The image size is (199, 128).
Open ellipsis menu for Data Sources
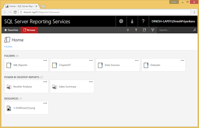pyautogui.click(x=137, y=61)
